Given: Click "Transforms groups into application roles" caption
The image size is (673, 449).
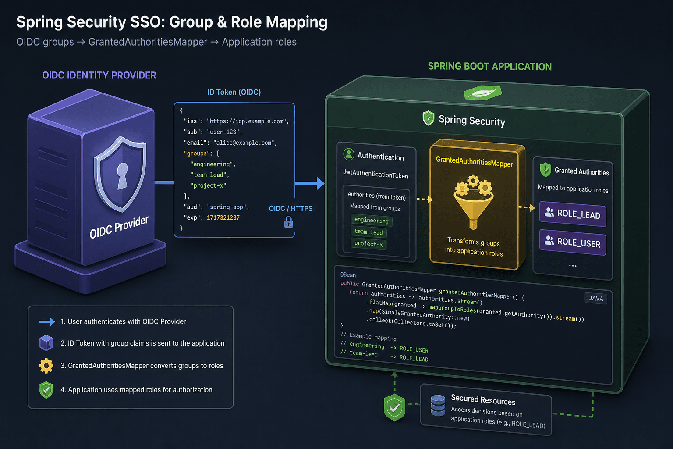Looking at the screenshot, I should point(474,247).
